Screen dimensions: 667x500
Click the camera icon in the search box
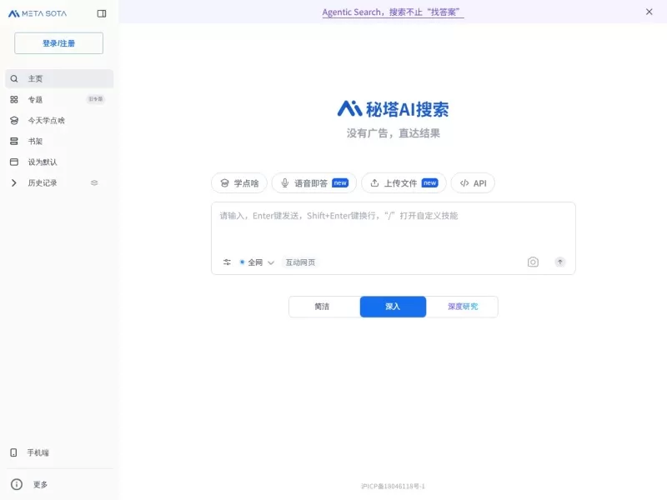click(534, 262)
